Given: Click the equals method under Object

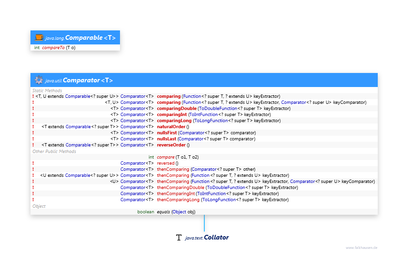Looking at the screenshot, I should pos(164,211).
